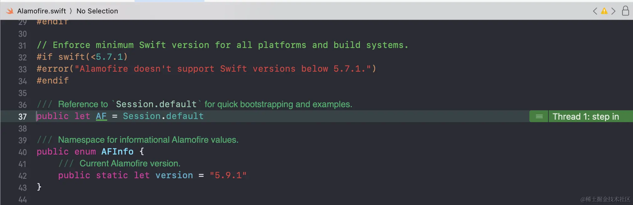Click line number 40 in gutter

[x=22, y=152]
